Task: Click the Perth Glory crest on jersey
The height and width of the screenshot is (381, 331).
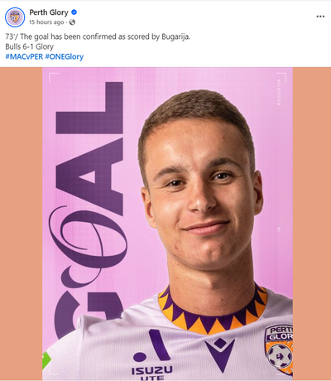Action: point(279,350)
